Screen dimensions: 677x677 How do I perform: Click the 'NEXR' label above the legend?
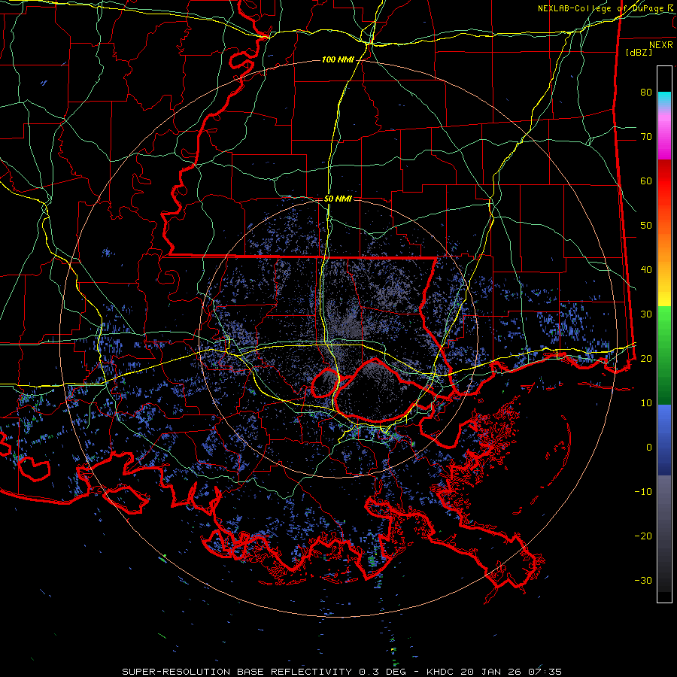click(661, 45)
